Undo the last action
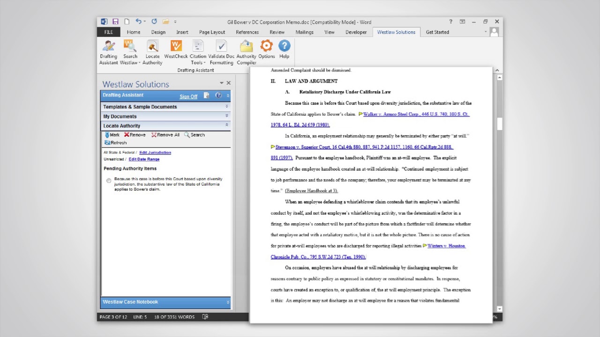The height and width of the screenshot is (337, 600). pos(138,22)
